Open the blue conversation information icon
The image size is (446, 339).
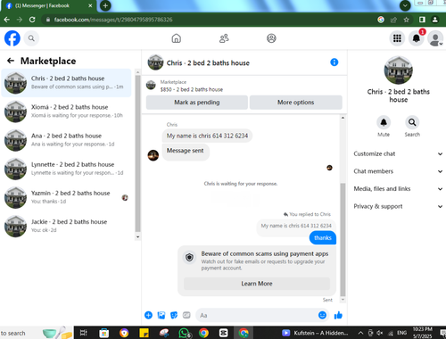[x=334, y=62]
